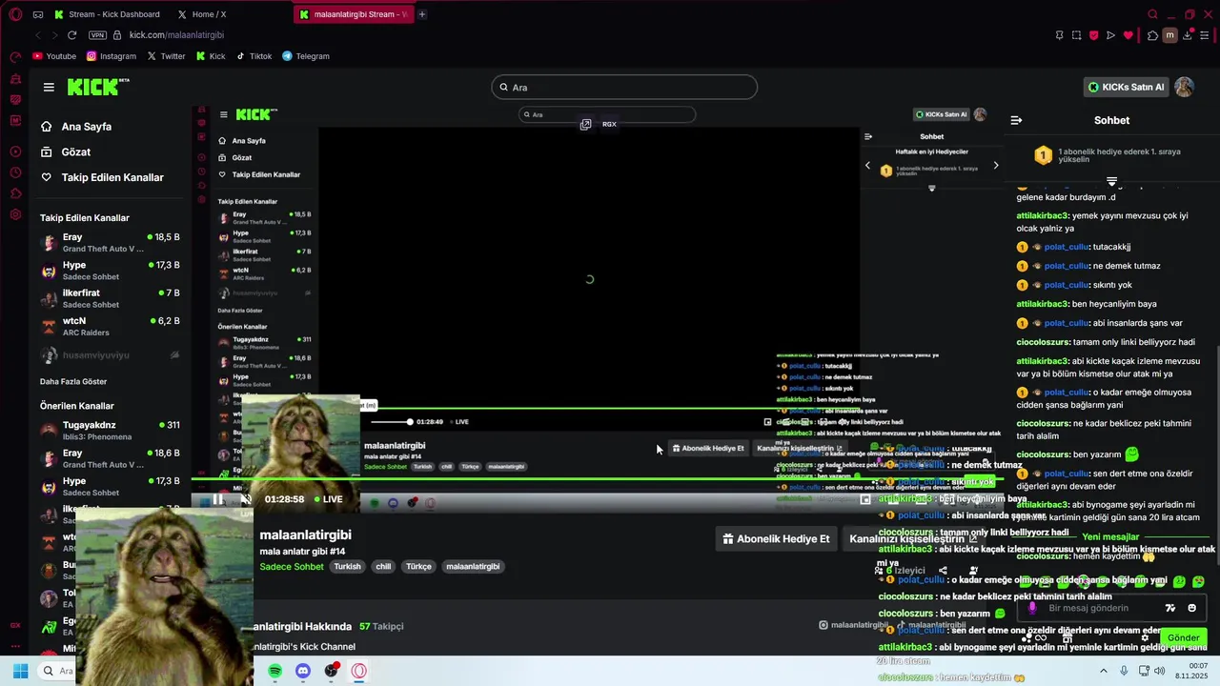1220x686 pixels.
Task: Open the Kick bookmark
Action: [211, 56]
